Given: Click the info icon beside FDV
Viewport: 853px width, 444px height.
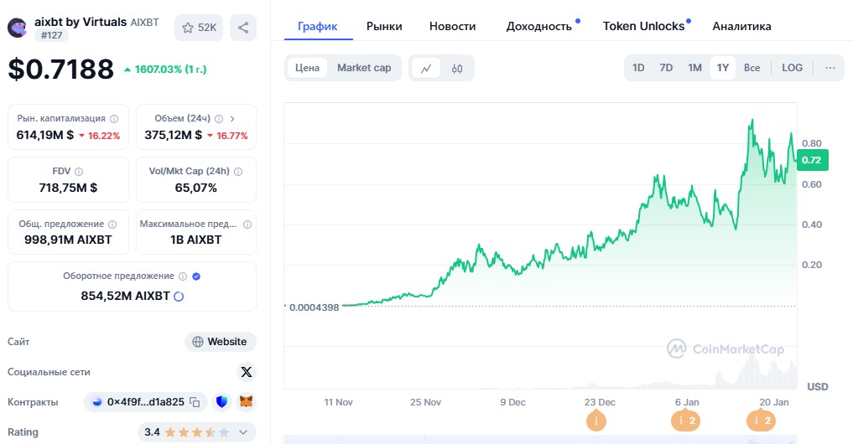Looking at the screenshot, I should point(79,171).
